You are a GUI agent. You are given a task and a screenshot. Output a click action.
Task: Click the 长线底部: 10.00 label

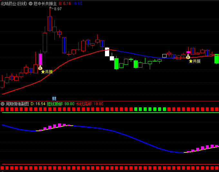tap(90, 104)
